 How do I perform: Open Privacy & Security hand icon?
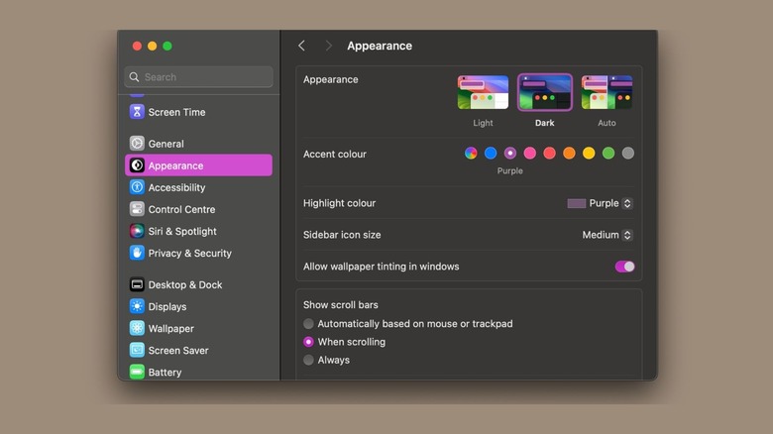pyautogui.click(x=137, y=253)
